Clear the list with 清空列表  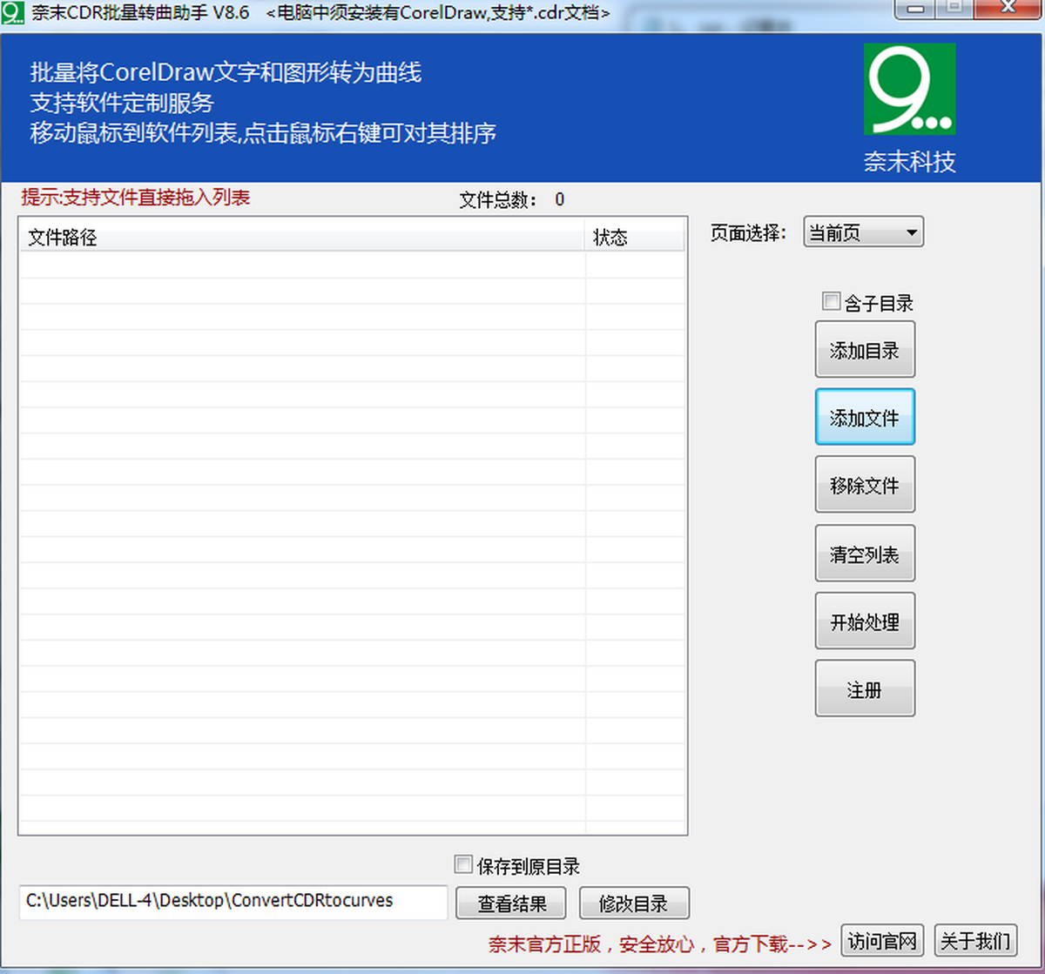(864, 554)
